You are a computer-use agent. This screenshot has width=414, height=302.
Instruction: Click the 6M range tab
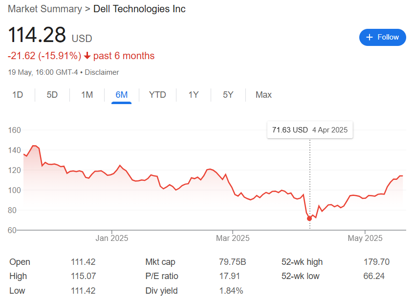tap(122, 95)
